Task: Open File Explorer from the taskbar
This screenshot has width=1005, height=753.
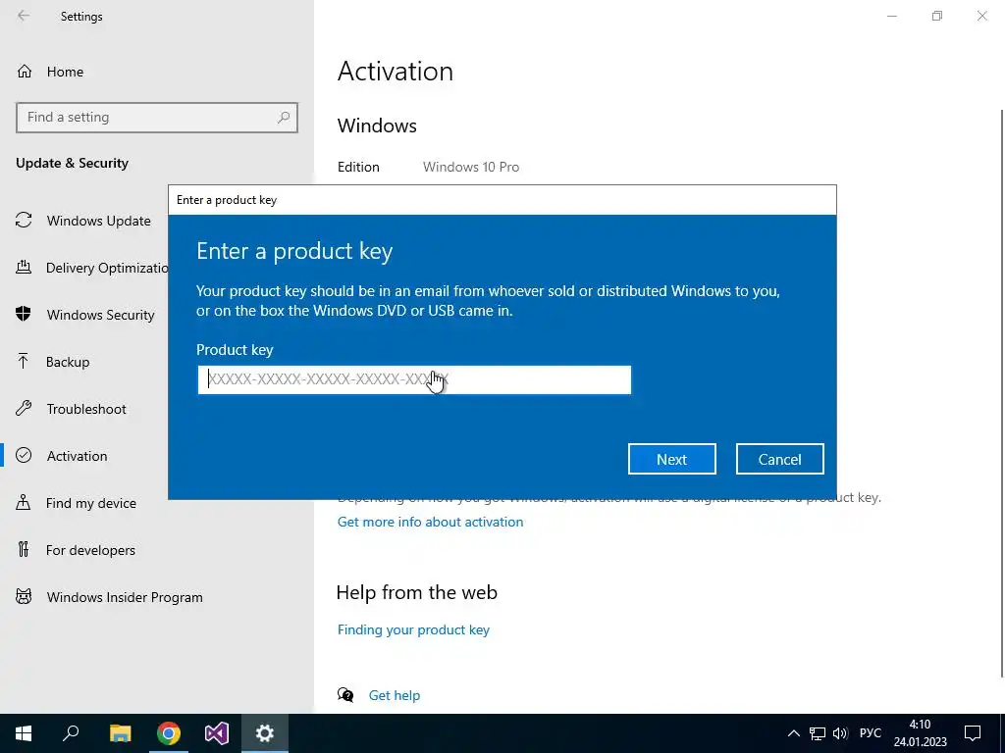Action: tap(120, 733)
